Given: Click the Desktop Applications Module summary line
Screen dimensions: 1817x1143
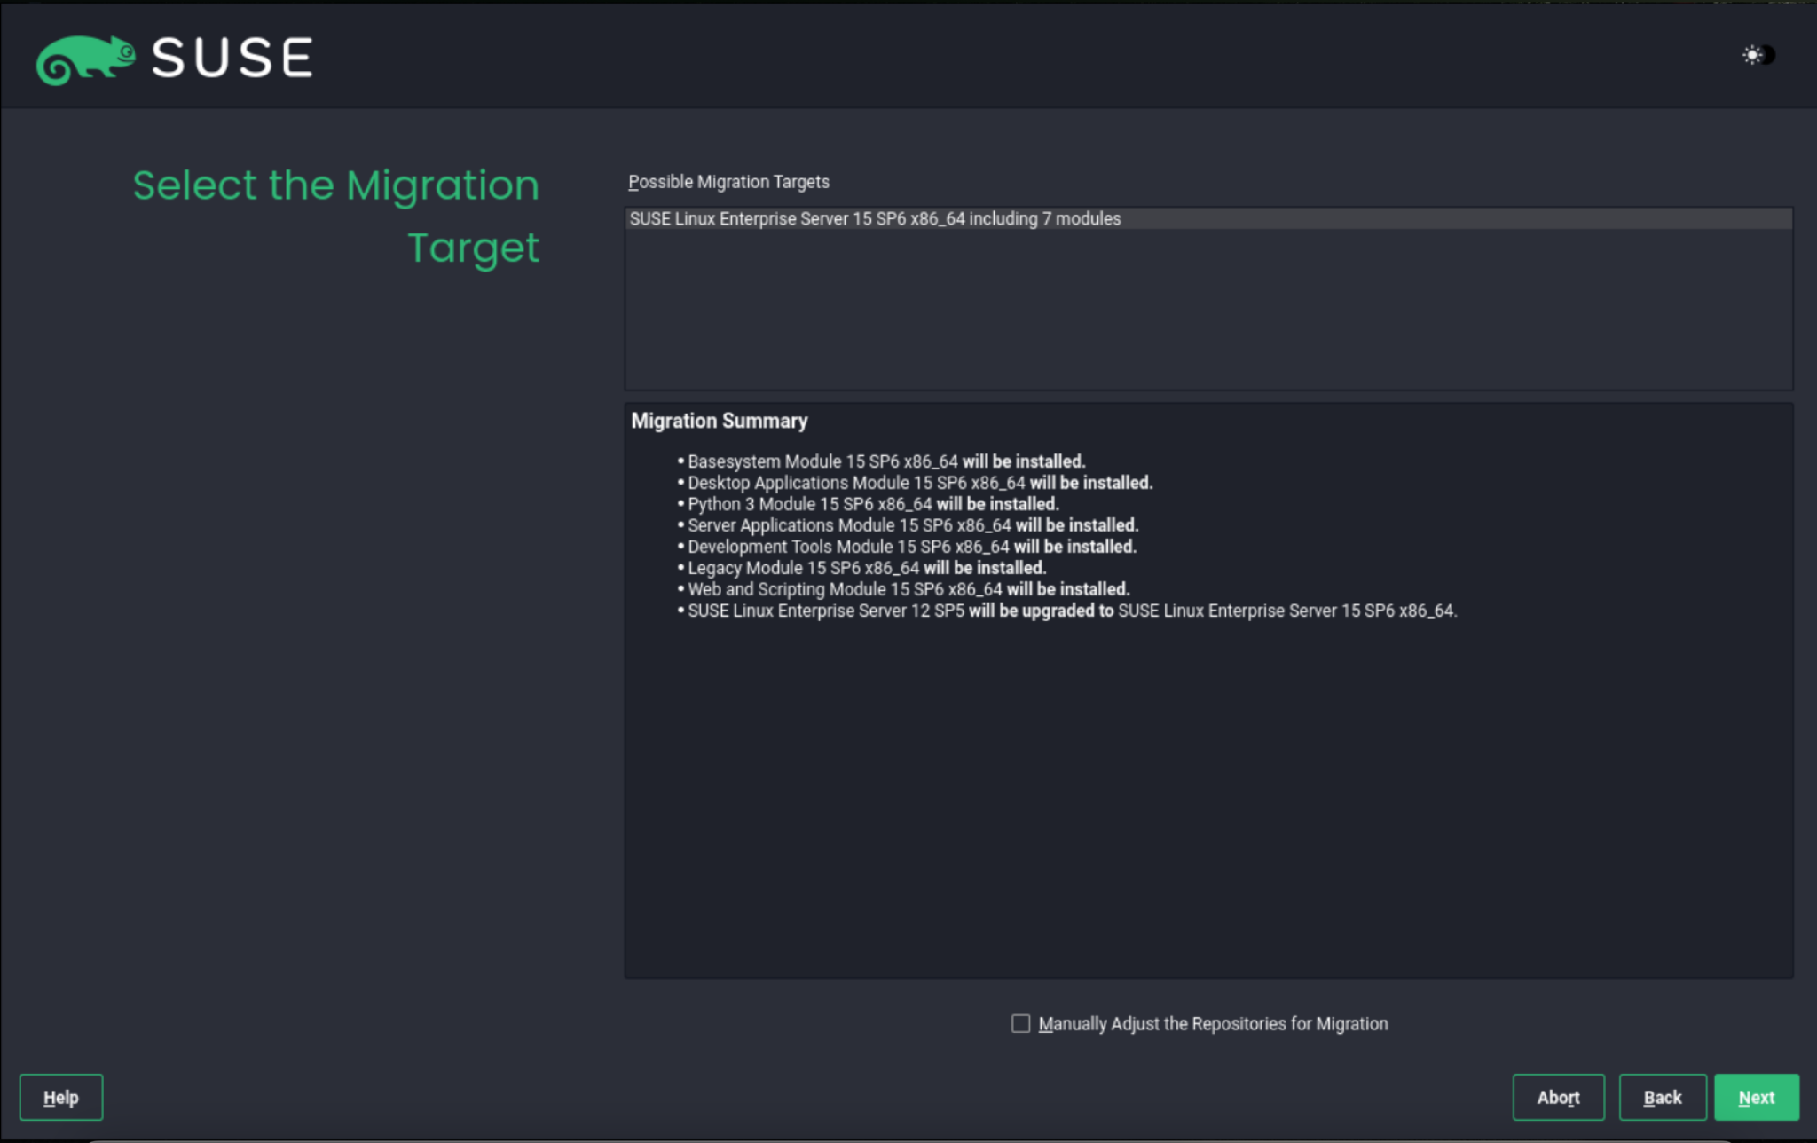Looking at the screenshot, I should point(919,483).
